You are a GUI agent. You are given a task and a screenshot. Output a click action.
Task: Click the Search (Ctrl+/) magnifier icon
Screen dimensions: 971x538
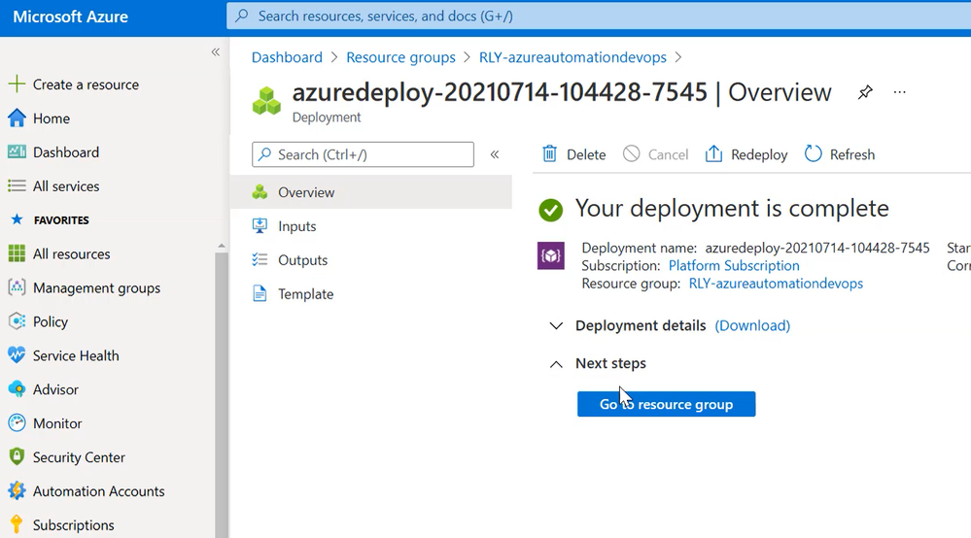pos(265,154)
